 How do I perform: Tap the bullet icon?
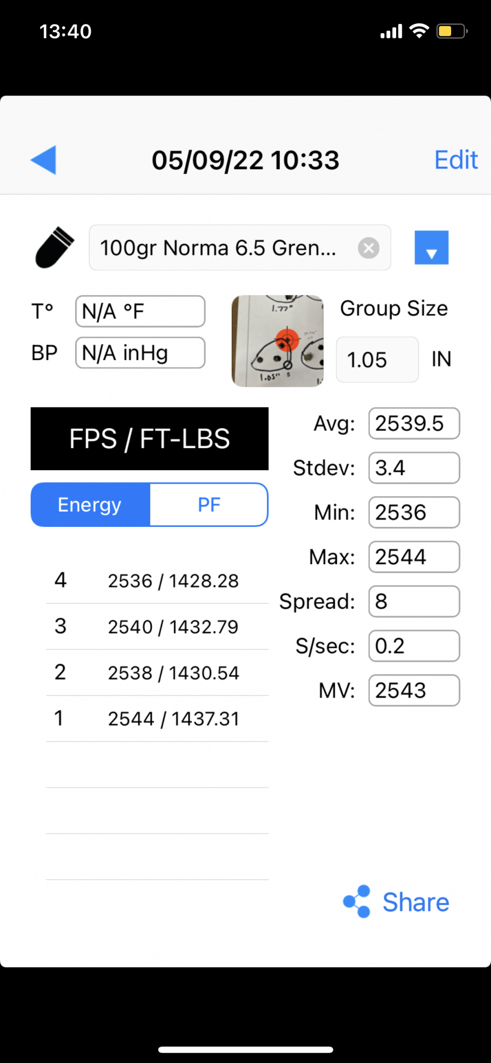[x=54, y=248]
